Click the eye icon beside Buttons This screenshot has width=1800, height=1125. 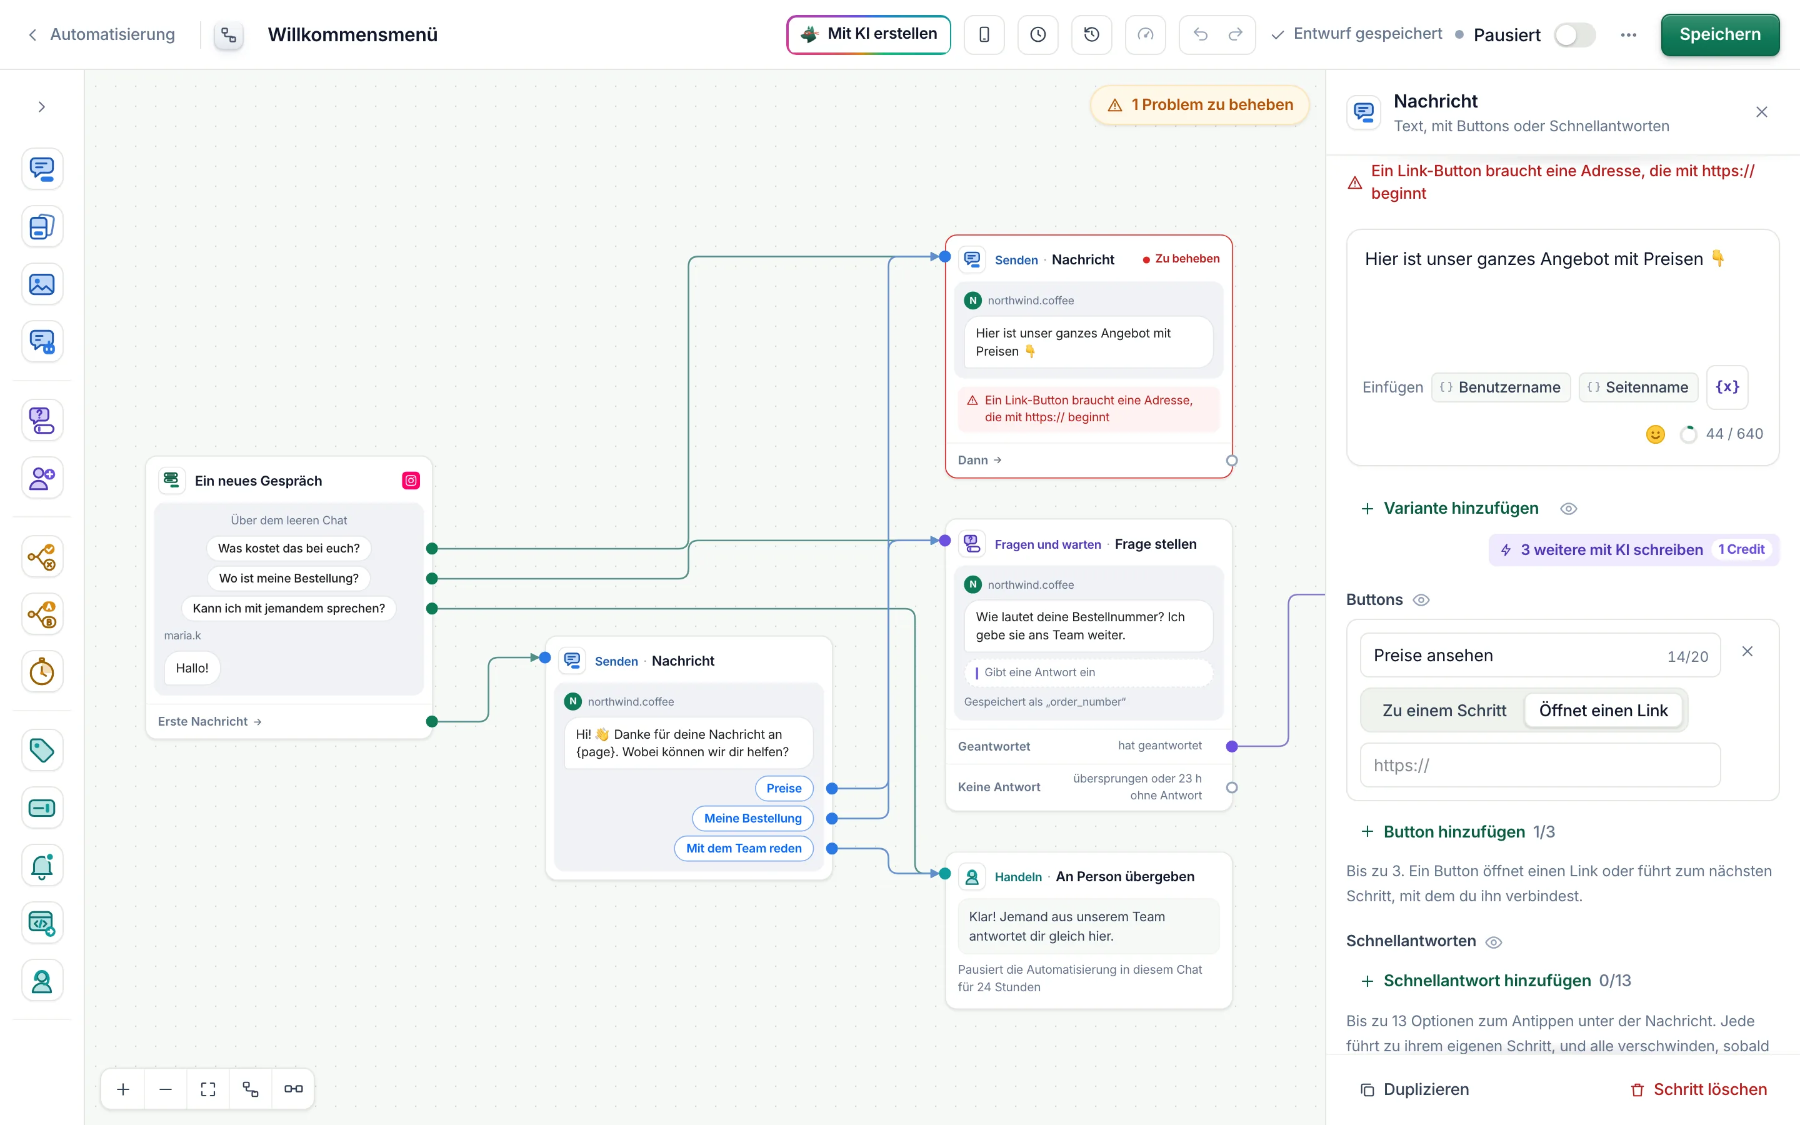(x=1421, y=600)
